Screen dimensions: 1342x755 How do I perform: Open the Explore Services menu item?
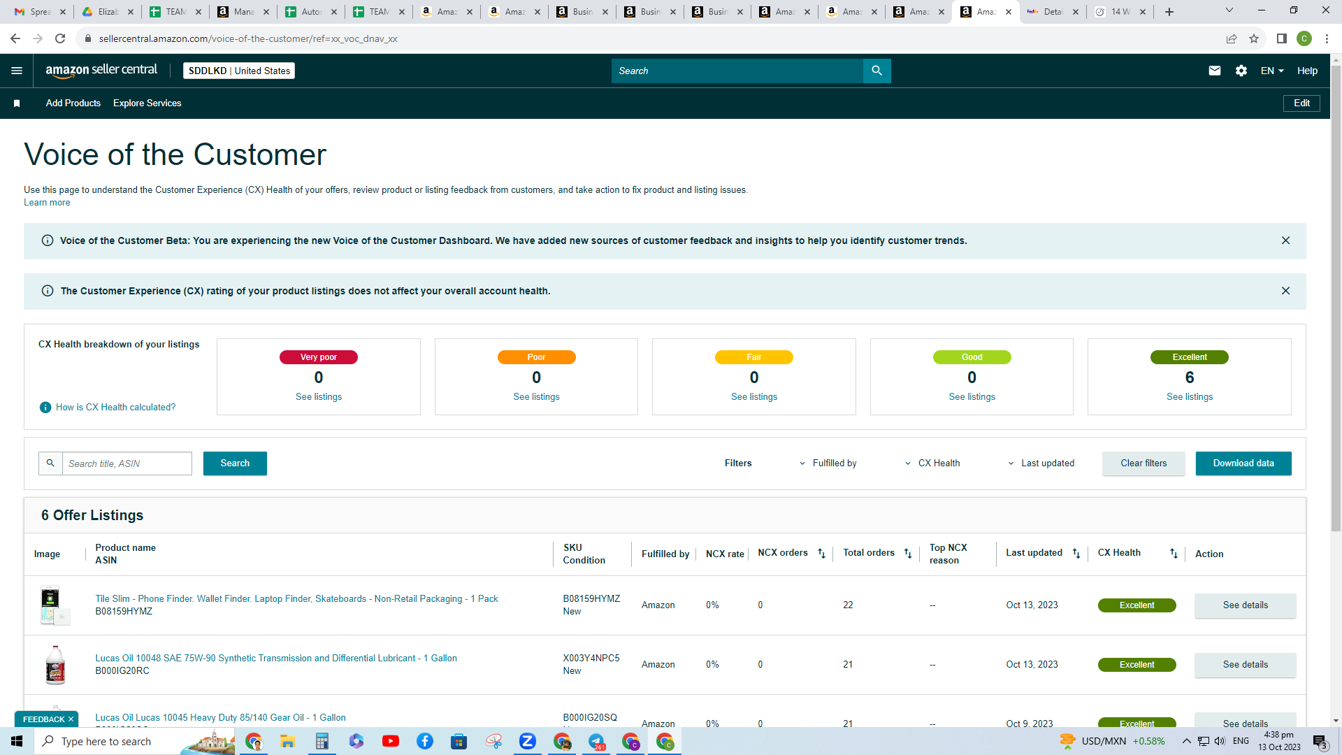point(147,103)
